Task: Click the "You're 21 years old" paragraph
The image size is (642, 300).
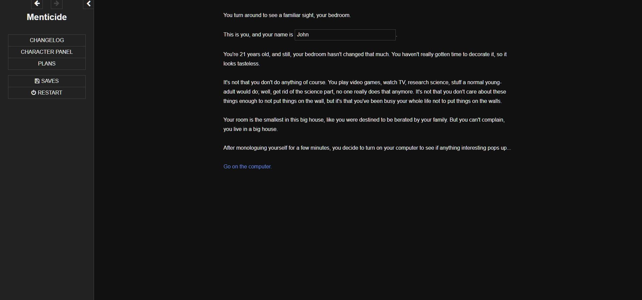Action: tap(365, 54)
